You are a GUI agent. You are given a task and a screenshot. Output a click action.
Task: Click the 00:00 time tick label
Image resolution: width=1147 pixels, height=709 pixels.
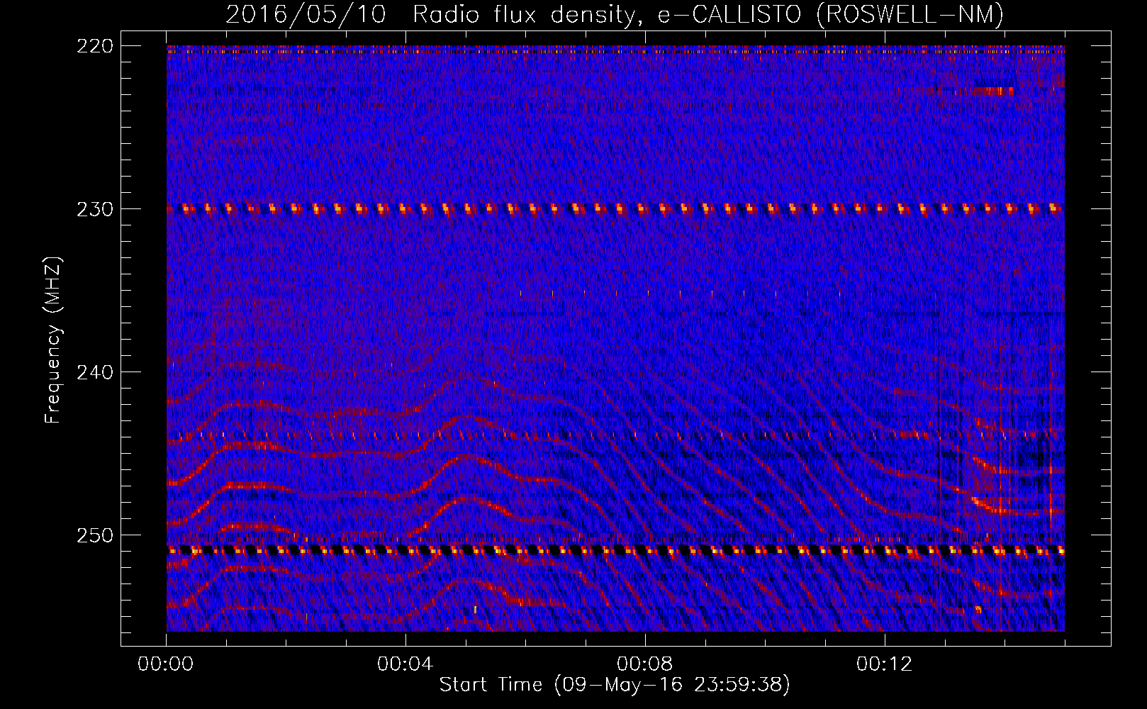pos(166,664)
